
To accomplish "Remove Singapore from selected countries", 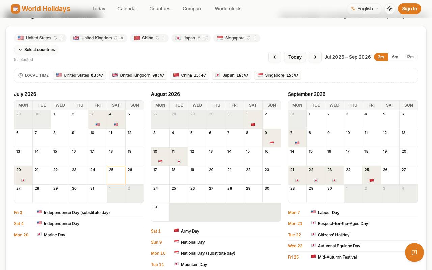I will point(255,38).
